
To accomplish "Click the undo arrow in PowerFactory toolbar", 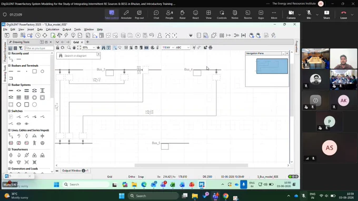I will (152, 35).
